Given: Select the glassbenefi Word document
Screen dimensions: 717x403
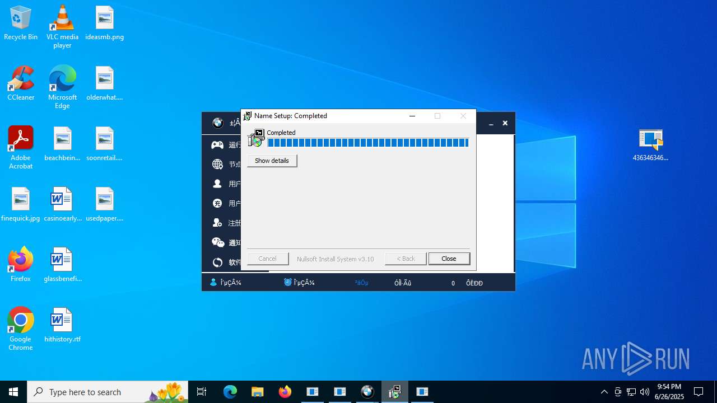Looking at the screenshot, I should tap(62, 265).
